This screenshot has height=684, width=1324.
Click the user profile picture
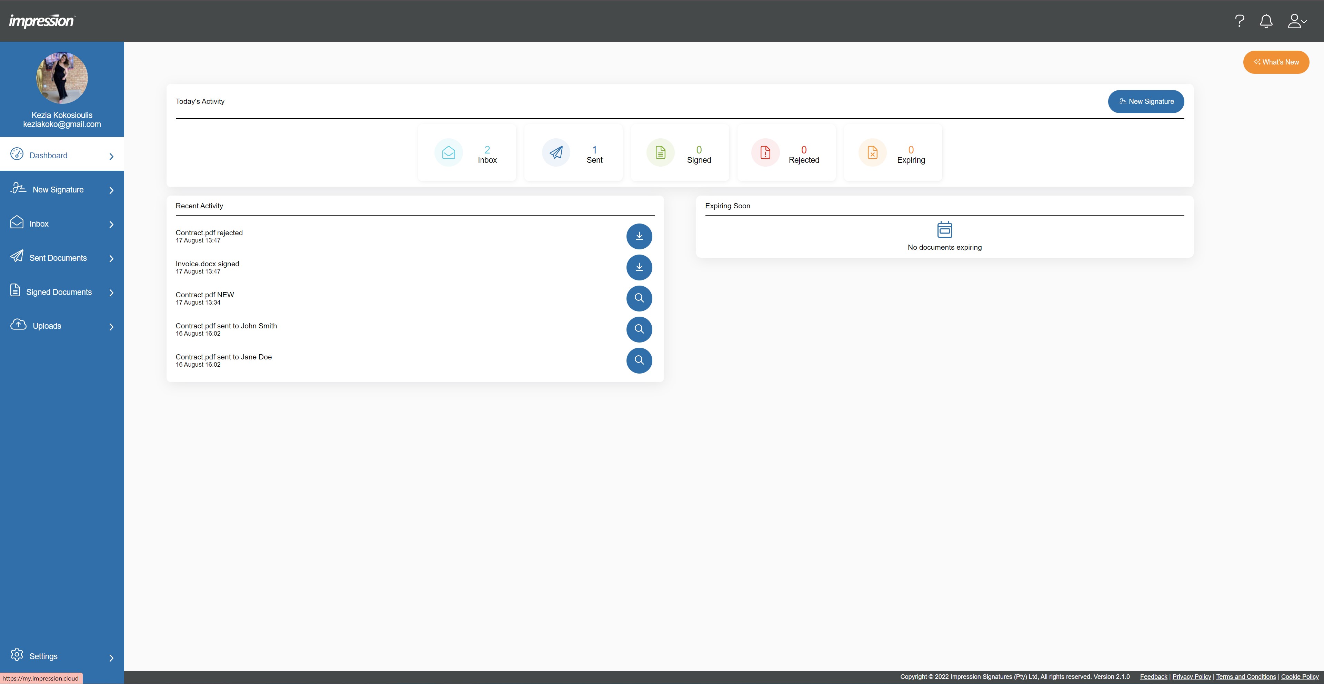pos(62,78)
